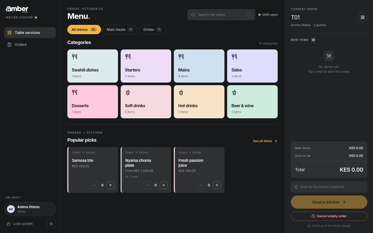Open Orders in the sidebar
Viewport: 373px width, 233px height.
click(x=30, y=45)
